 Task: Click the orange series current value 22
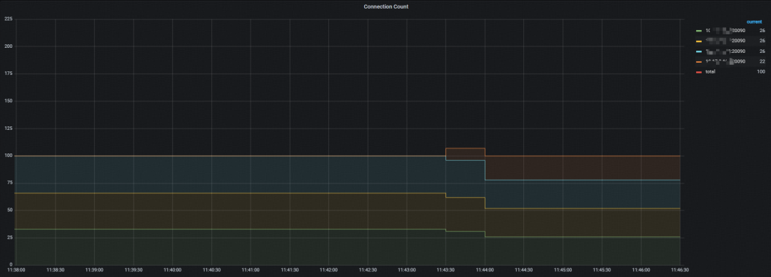pyautogui.click(x=762, y=61)
